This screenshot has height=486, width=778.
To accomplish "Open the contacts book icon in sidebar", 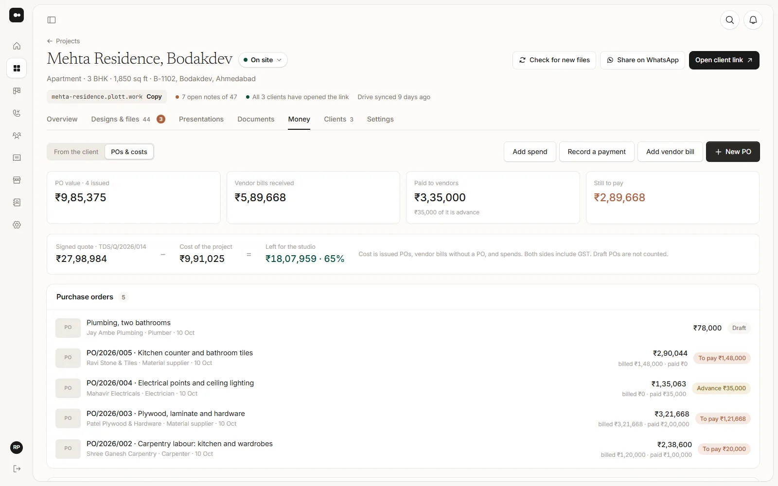I will [17, 203].
